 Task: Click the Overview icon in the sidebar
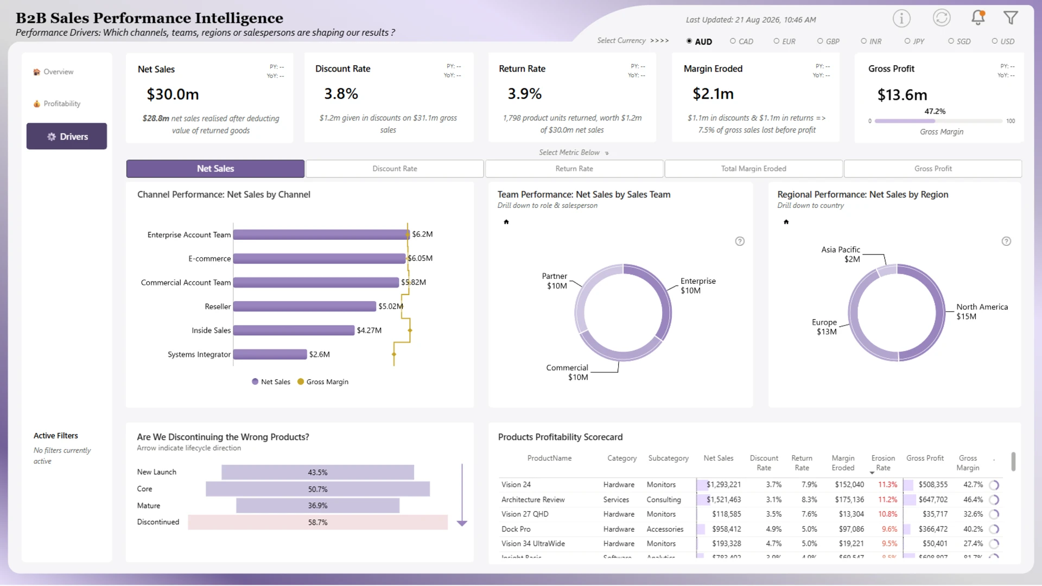coord(37,72)
